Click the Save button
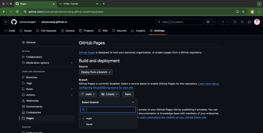 128,94
